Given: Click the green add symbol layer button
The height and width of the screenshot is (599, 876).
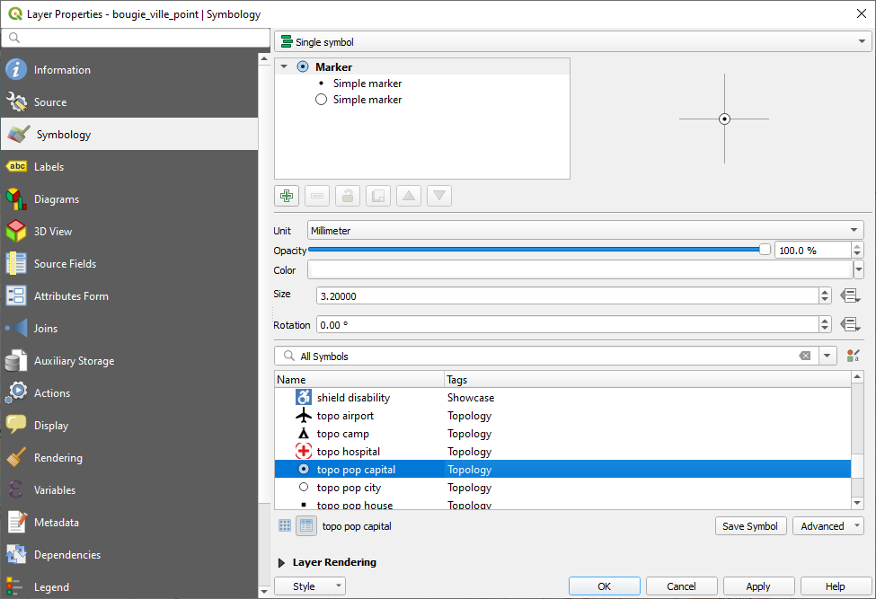Looking at the screenshot, I should (287, 196).
